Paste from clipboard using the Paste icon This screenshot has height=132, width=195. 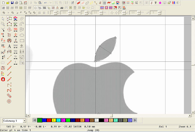pos(40,3)
